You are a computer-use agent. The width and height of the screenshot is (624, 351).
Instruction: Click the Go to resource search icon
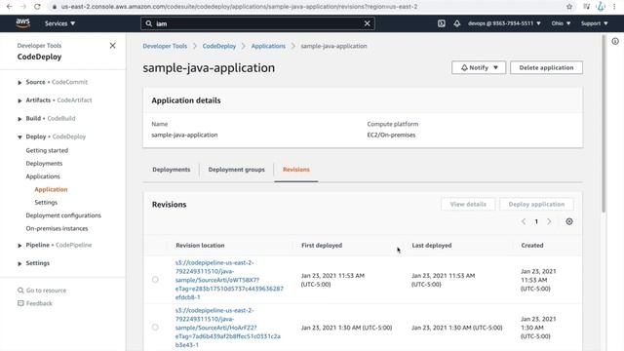[x=20, y=291]
